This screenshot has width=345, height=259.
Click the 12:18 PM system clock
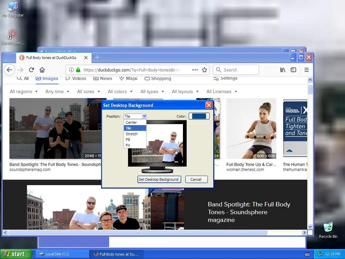333,254
